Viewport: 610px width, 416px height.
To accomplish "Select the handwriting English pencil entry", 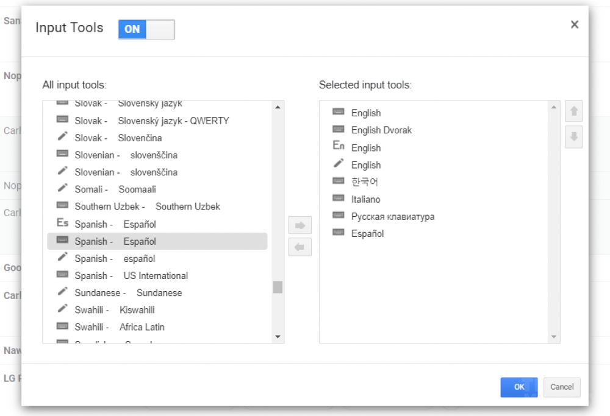I will pos(365,165).
